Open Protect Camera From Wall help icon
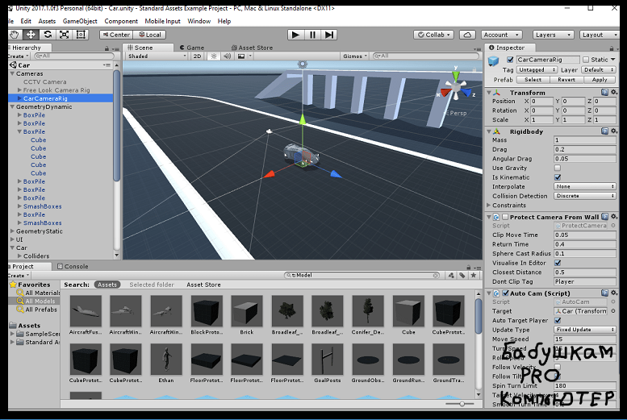Screen dimensions: 627x420 tap(604, 217)
